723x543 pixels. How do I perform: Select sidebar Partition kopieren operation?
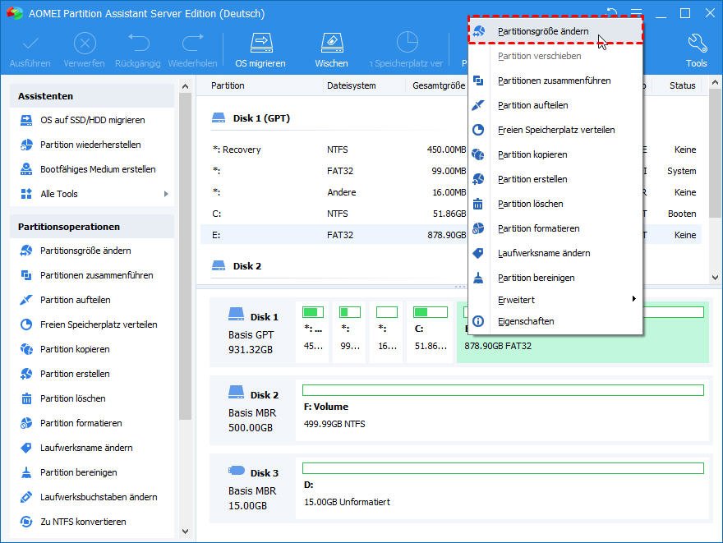click(x=75, y=349)
